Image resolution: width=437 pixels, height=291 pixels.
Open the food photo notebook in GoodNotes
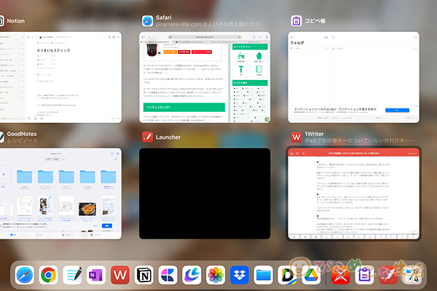click(87, 209)
